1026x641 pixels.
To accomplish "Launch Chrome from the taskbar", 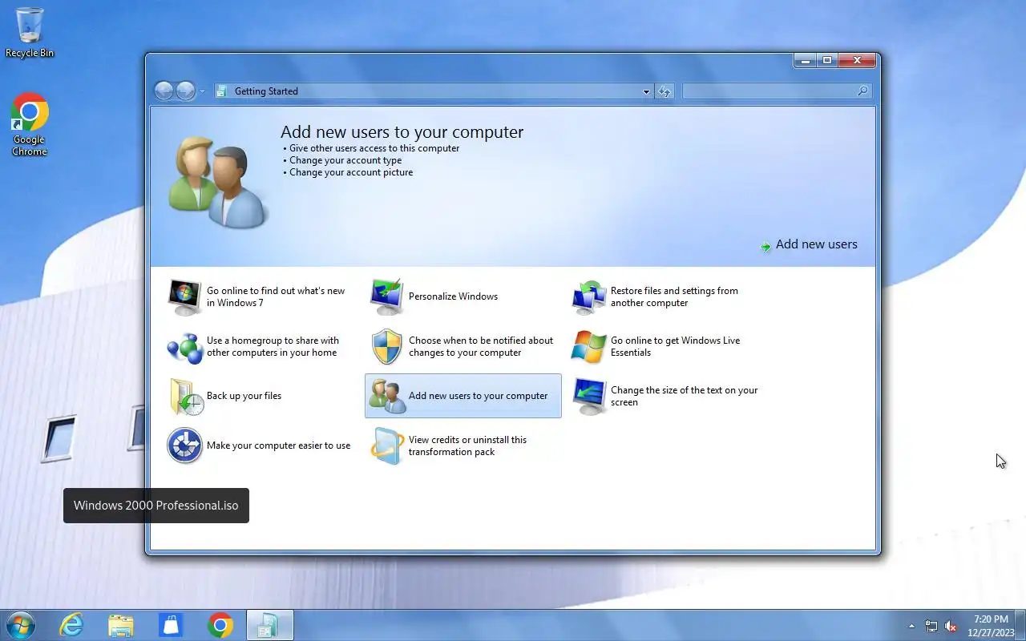I will click(220, 625).
